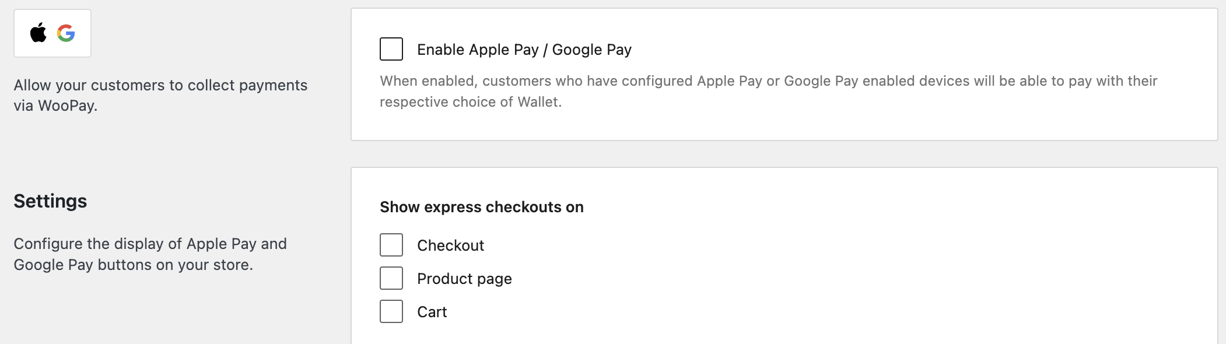This screenshot has height=344, width=1226.
Task: Check the Product page checkbox
Action: [391, 278]
